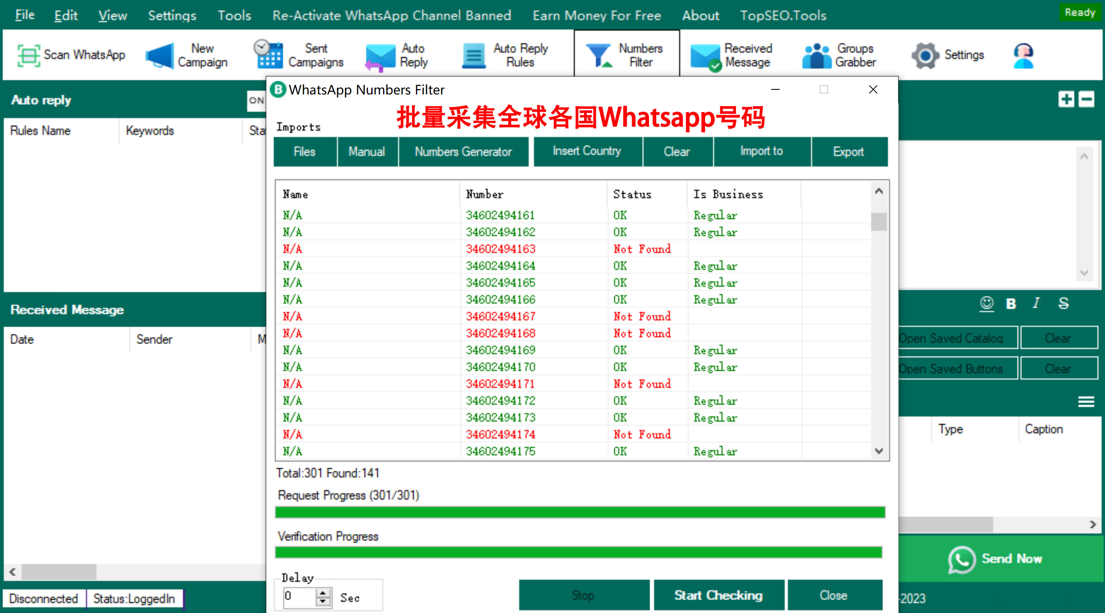Apply italic formatting I icon
The height and width of the screenshot is (613, 1105).
[x=1036, y=303]
